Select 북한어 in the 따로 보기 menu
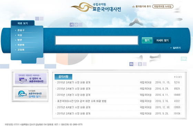Image resolution: width=193 pixels, height=128 pixels. click(x=21, y=45)
